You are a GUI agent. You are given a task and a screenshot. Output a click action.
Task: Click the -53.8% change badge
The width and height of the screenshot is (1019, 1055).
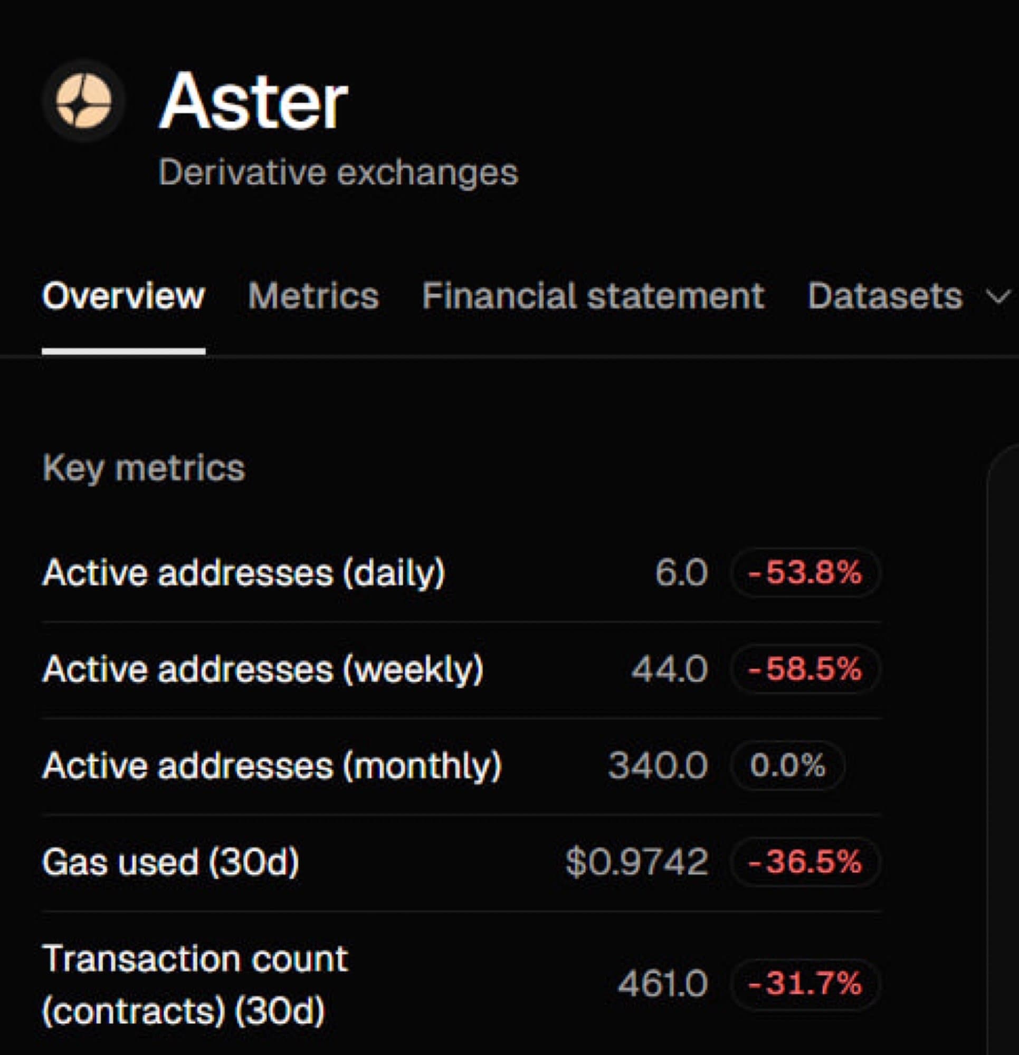(805, 572)
